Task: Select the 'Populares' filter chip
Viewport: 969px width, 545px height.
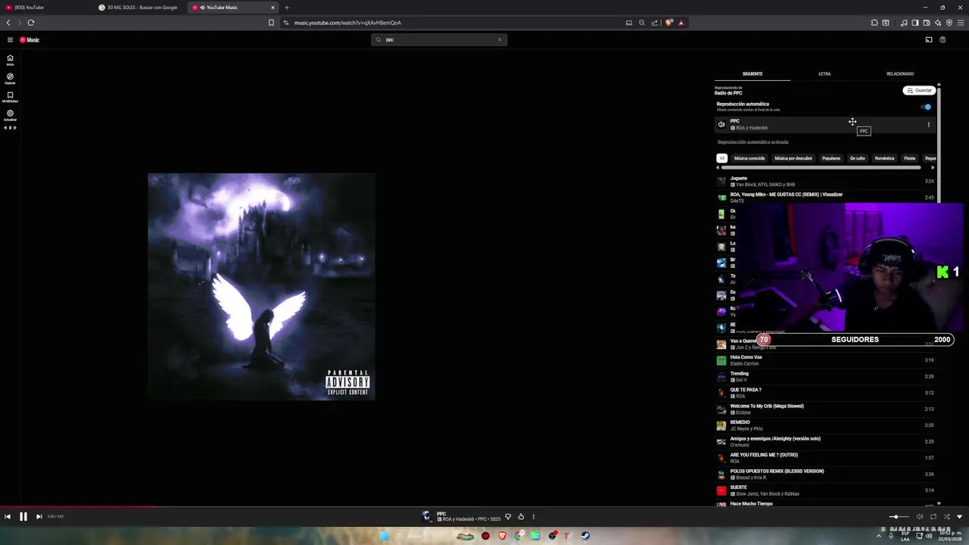Action: tap(831, 158)
